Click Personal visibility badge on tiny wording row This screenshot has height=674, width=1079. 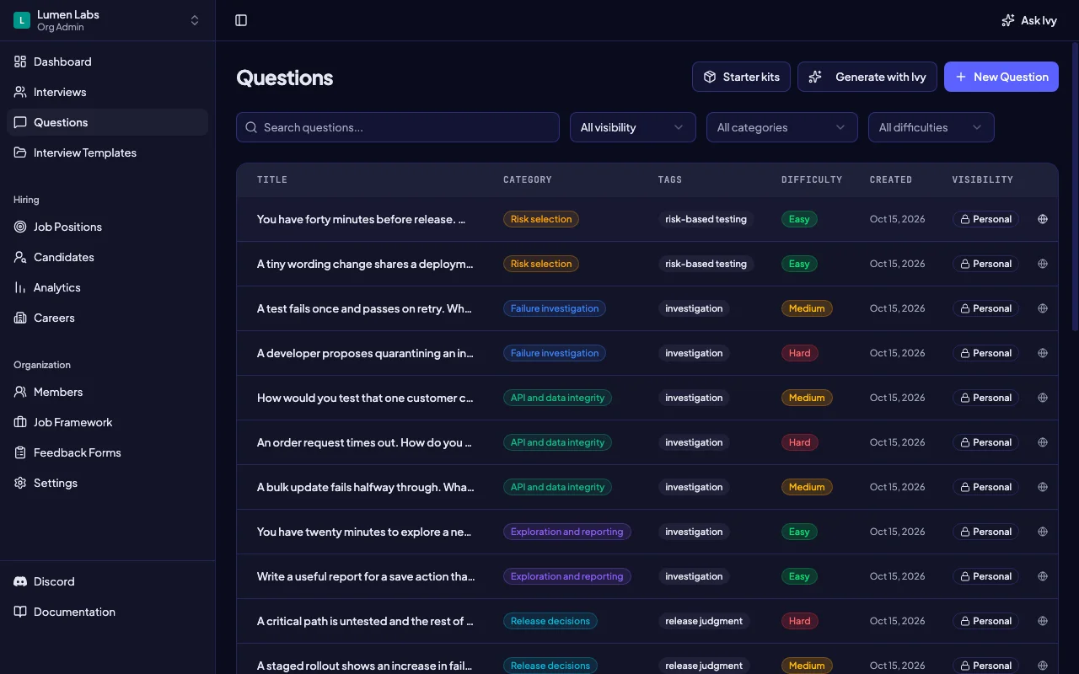click(985, 264)
